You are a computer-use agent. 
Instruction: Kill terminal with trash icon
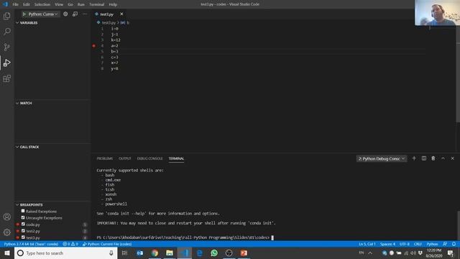tap(433, 158)
